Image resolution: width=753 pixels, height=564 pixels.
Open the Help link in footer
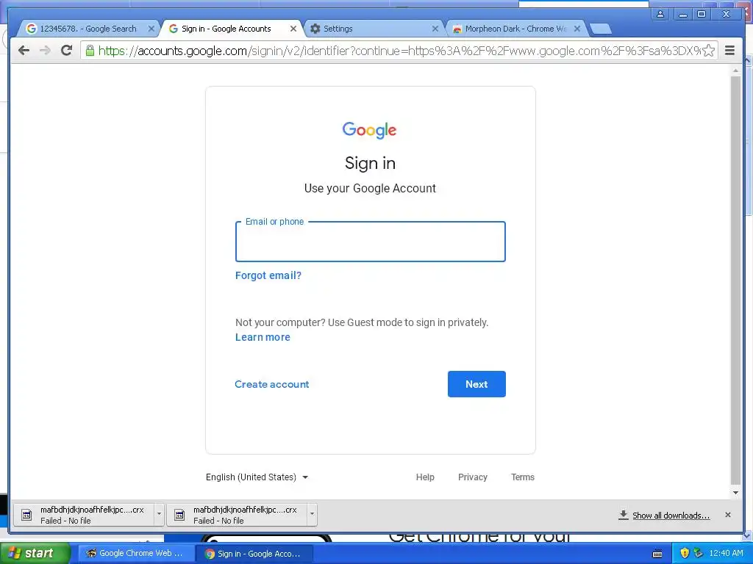[425, 477]
